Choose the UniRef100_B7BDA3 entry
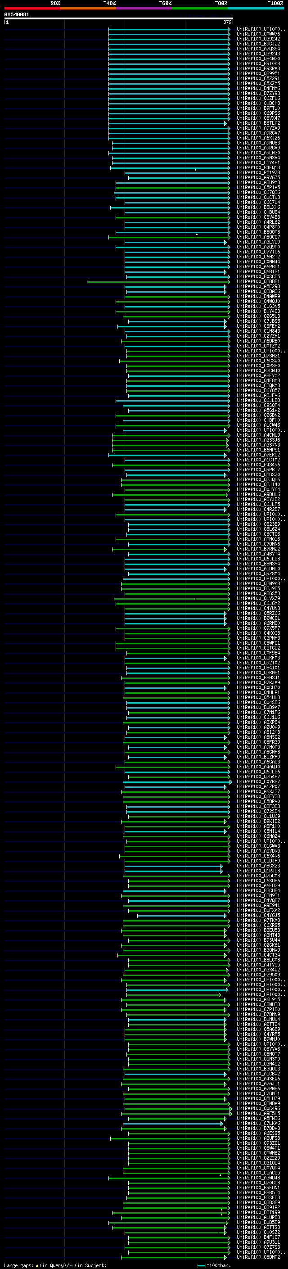This screenshot has height=1269, width=288. (258, 1128)
